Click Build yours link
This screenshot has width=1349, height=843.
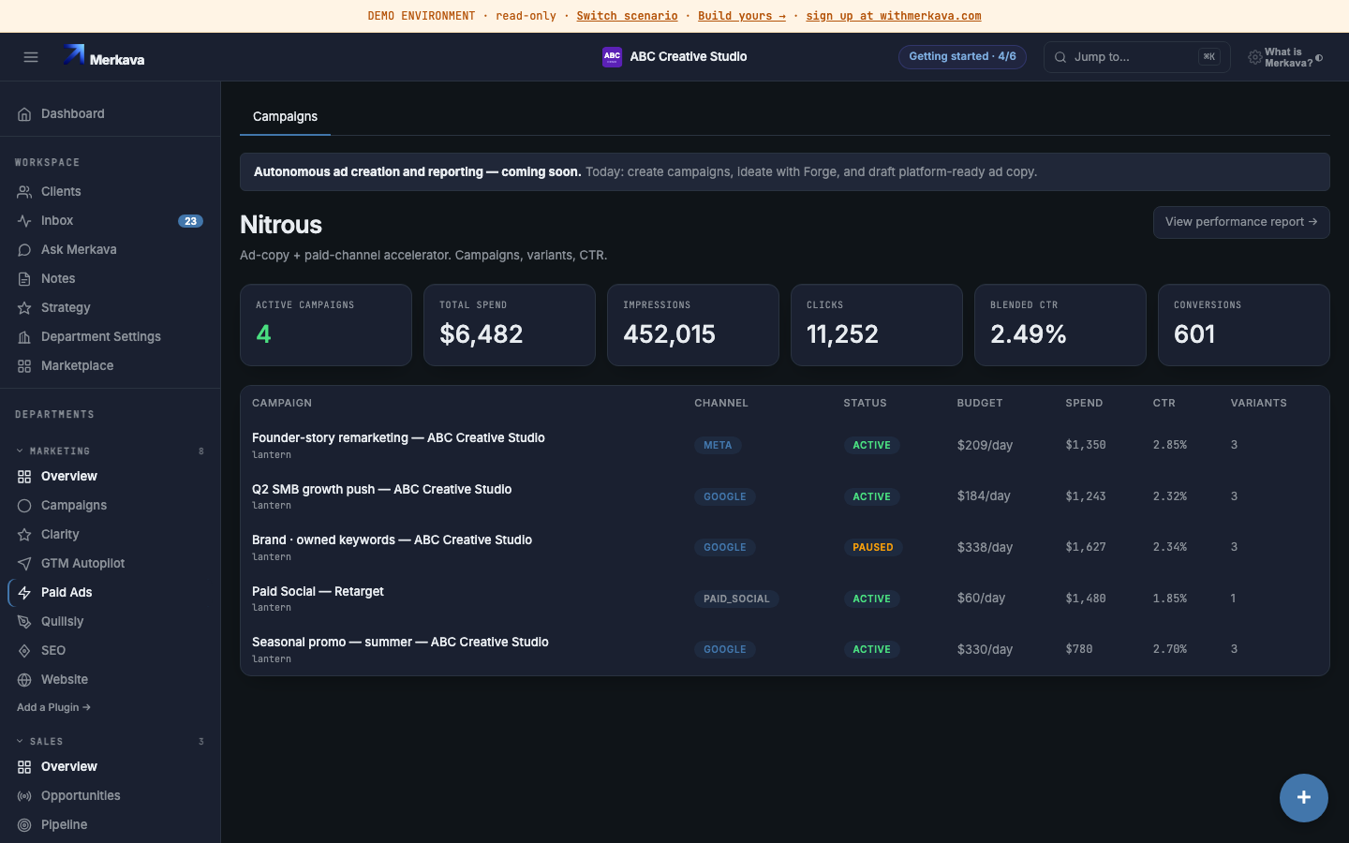742,16
